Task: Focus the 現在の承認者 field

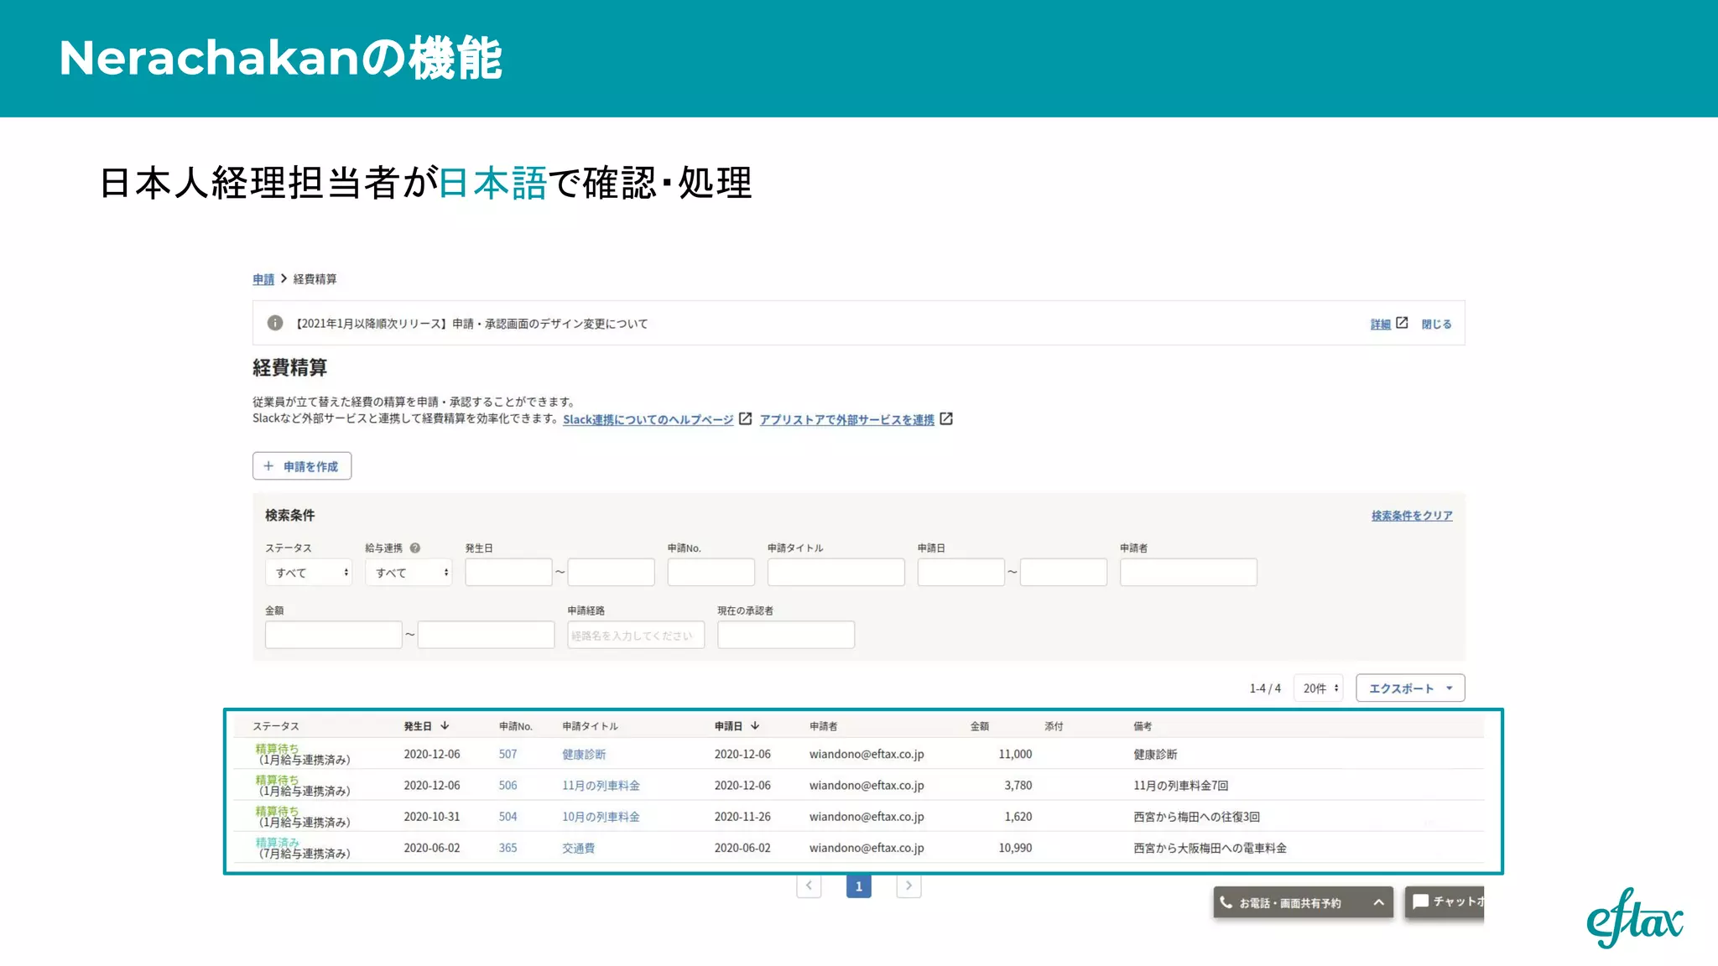Action: pyautogui.click(x=786, y=635)
